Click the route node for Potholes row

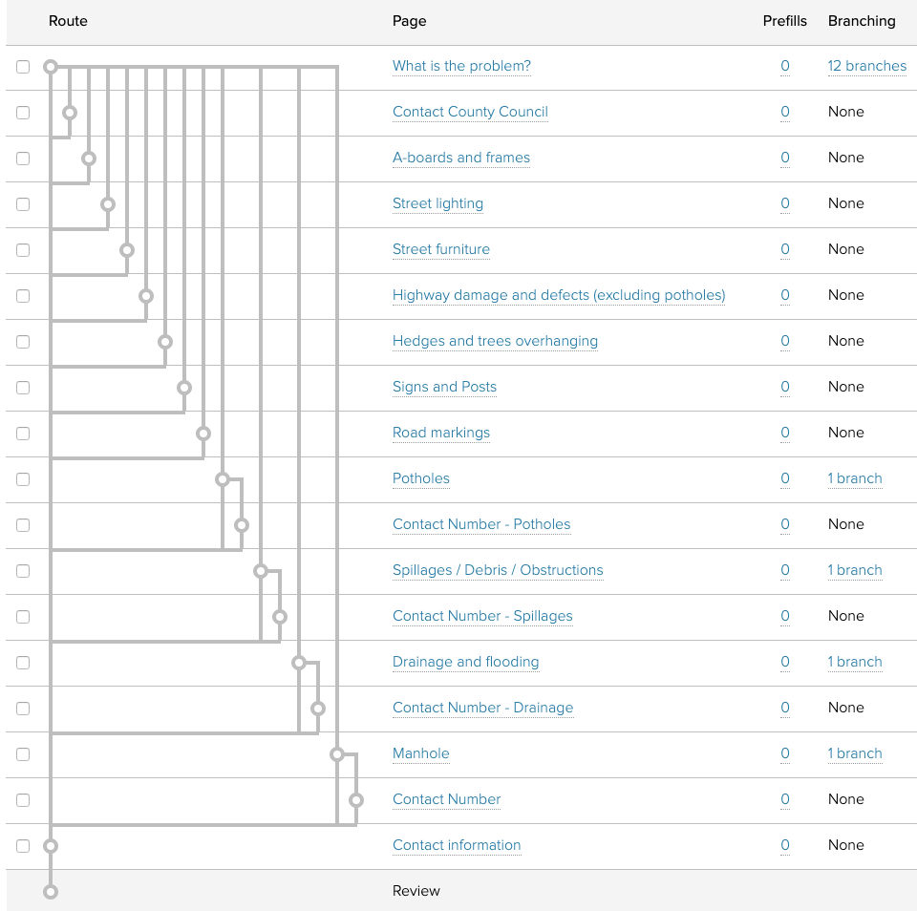[223, 479]
